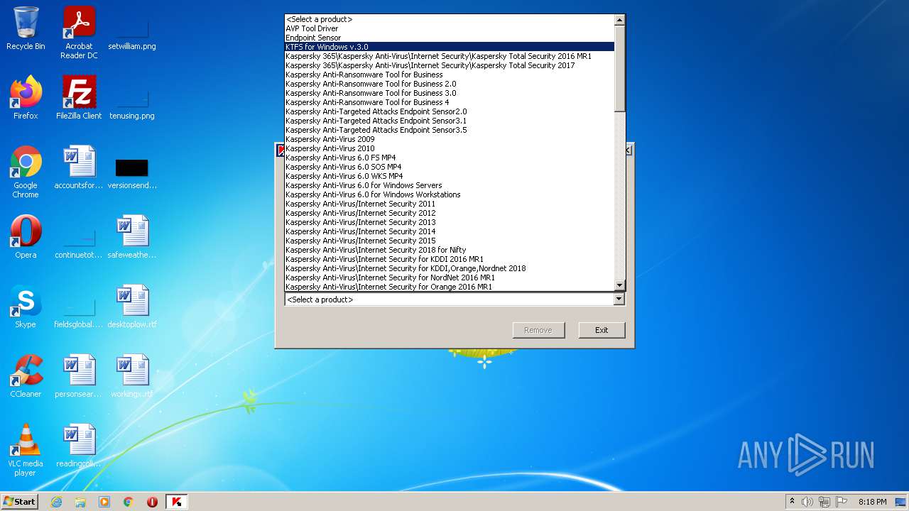The height and width of the screenshot is (511, 909).
Task: Select setwilliam.png desktop file
Action: pos(132,33)
